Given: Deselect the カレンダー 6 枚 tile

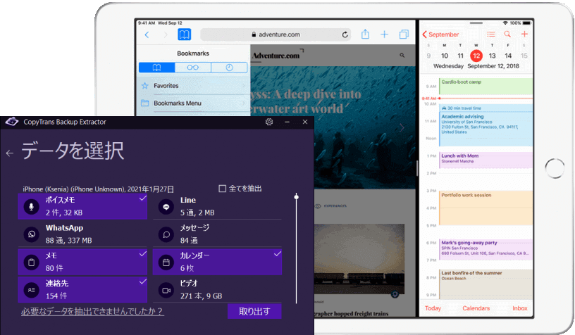Looking at the screenshot, I should coord(217,262).
